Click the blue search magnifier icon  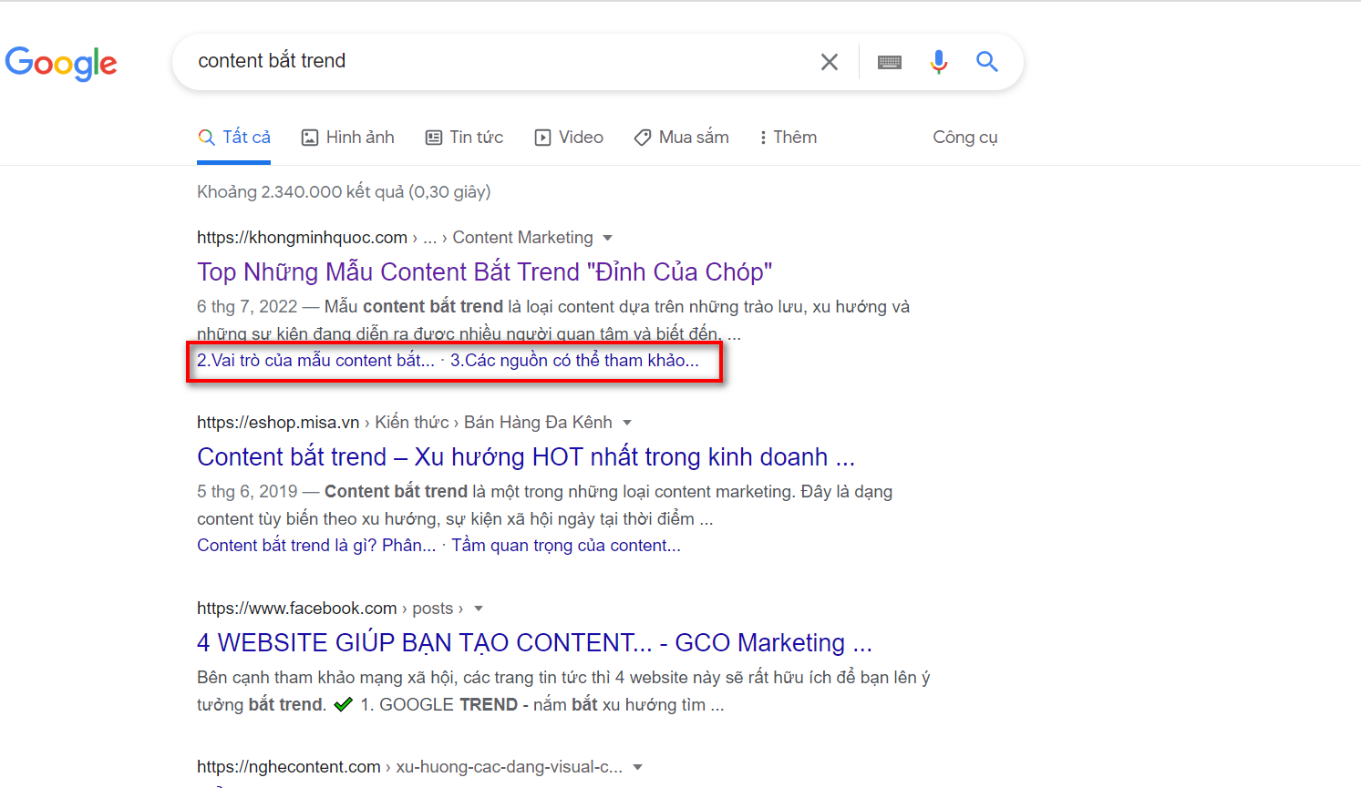[987, 62]
